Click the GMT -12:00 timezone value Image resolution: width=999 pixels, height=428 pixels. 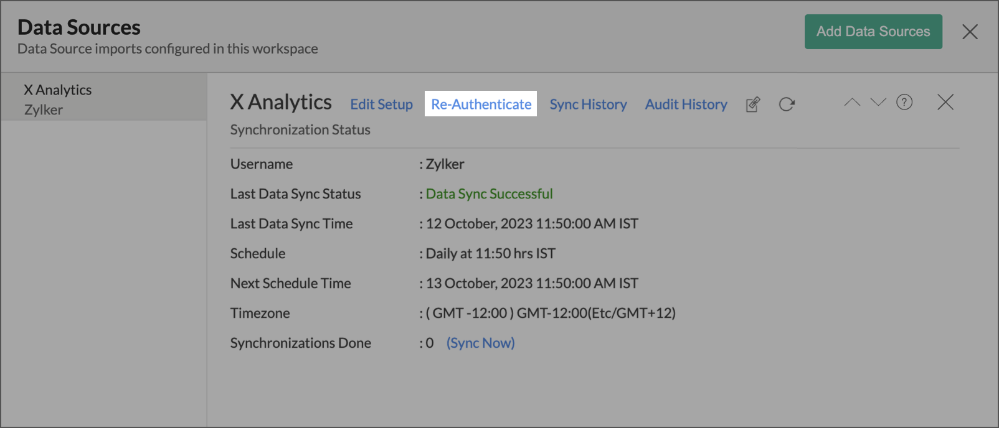551,314
